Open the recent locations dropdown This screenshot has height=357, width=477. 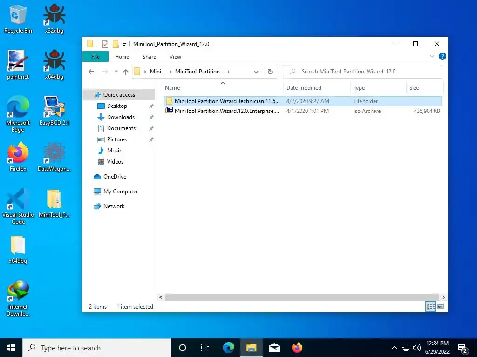click(x=116, y=72)
